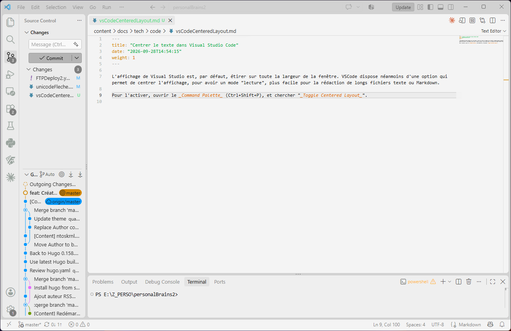Image resolution: width=511 pixels, height=331 pixels.
Task: Open commit options dropdown arrow
Action: coord(77,58)
